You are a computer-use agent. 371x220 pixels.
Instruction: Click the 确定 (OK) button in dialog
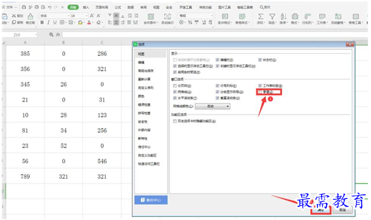tap(321, 210)
